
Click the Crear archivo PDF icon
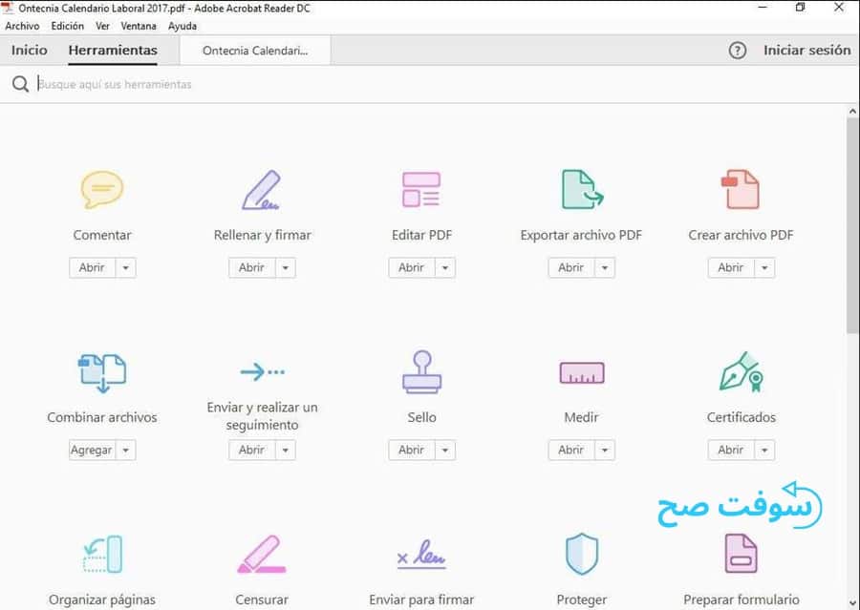[741, 190]
